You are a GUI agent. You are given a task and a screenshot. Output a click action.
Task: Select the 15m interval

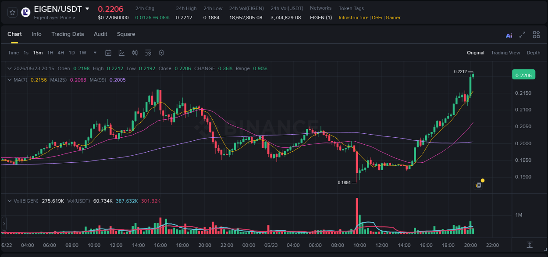(38, 53)
